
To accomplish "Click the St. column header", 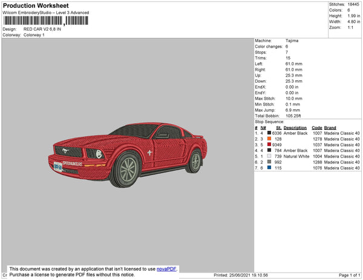I will pos(278,128).
